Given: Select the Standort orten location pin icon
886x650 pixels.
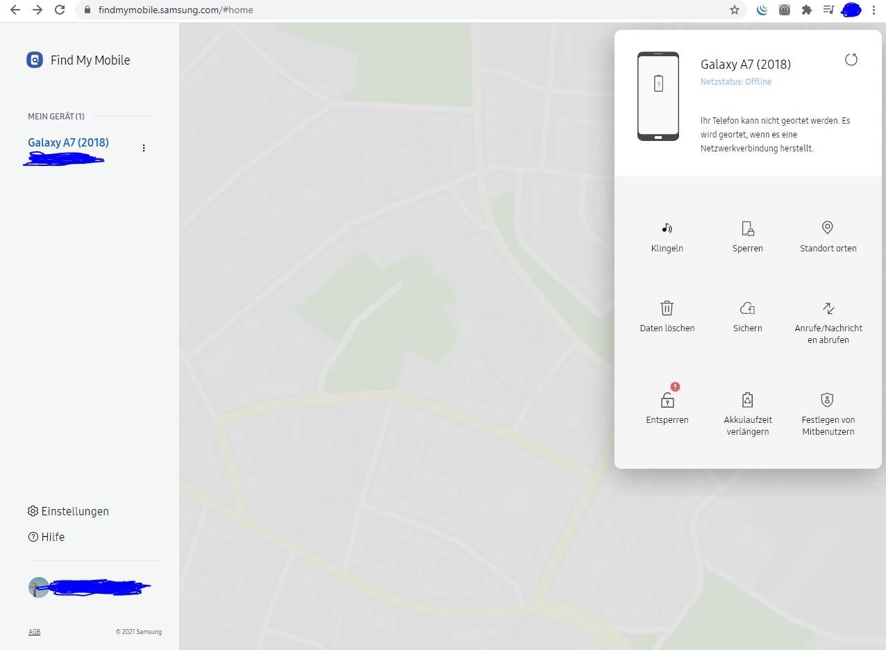Looking at the screenshot, I should tap(827, 228).
